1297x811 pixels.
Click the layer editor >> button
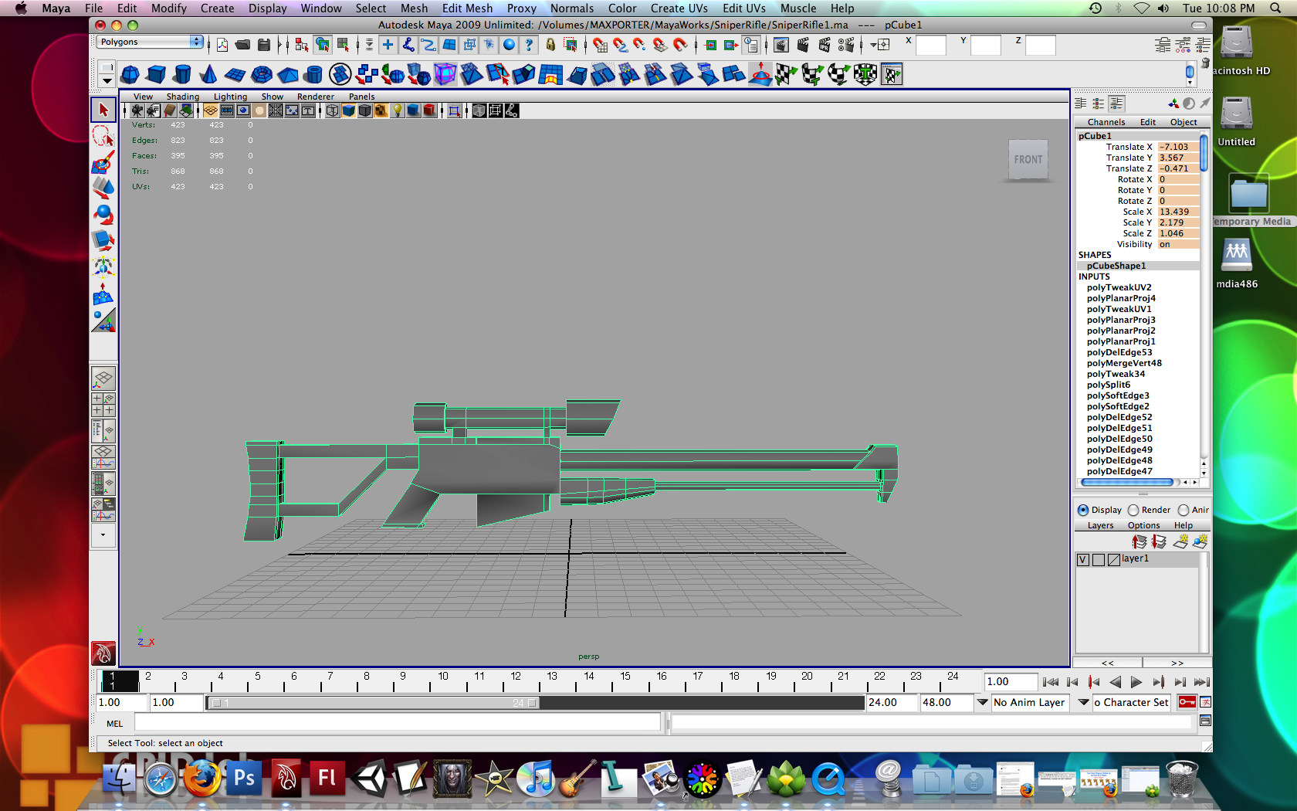pyautogui.click(x=1177, y=663)
